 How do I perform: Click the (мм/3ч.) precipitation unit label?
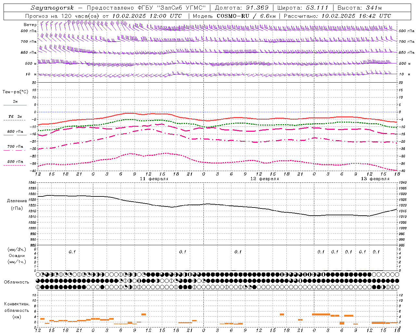(x=17, y=249)
